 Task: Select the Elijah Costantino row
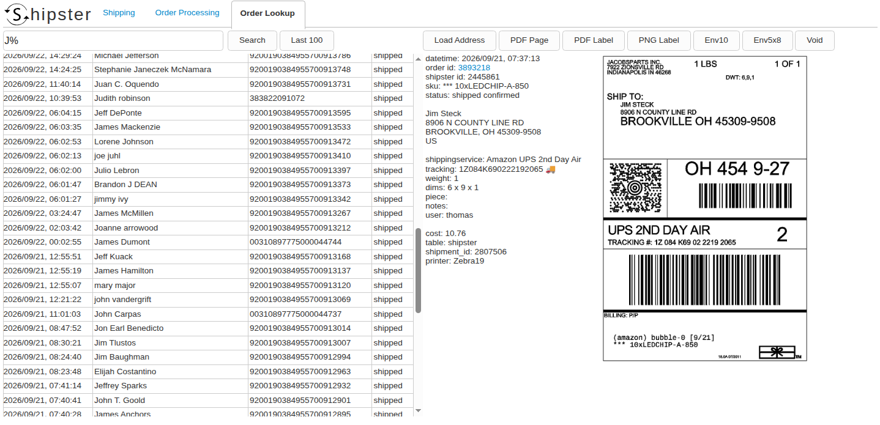click(208, 372)
